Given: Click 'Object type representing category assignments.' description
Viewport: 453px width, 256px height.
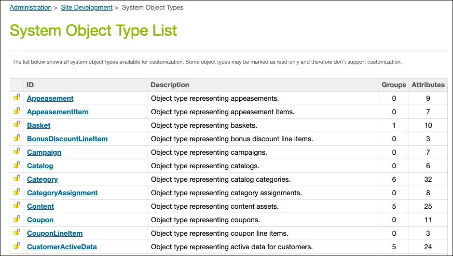Looking at the screenshot, I should 226,193.
